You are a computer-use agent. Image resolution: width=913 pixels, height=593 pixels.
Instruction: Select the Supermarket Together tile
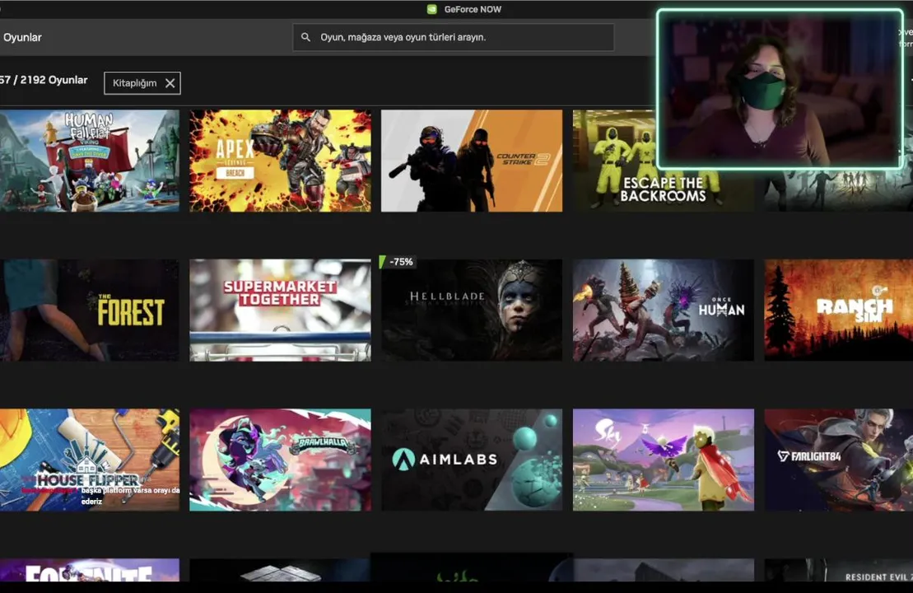[280, 310]
